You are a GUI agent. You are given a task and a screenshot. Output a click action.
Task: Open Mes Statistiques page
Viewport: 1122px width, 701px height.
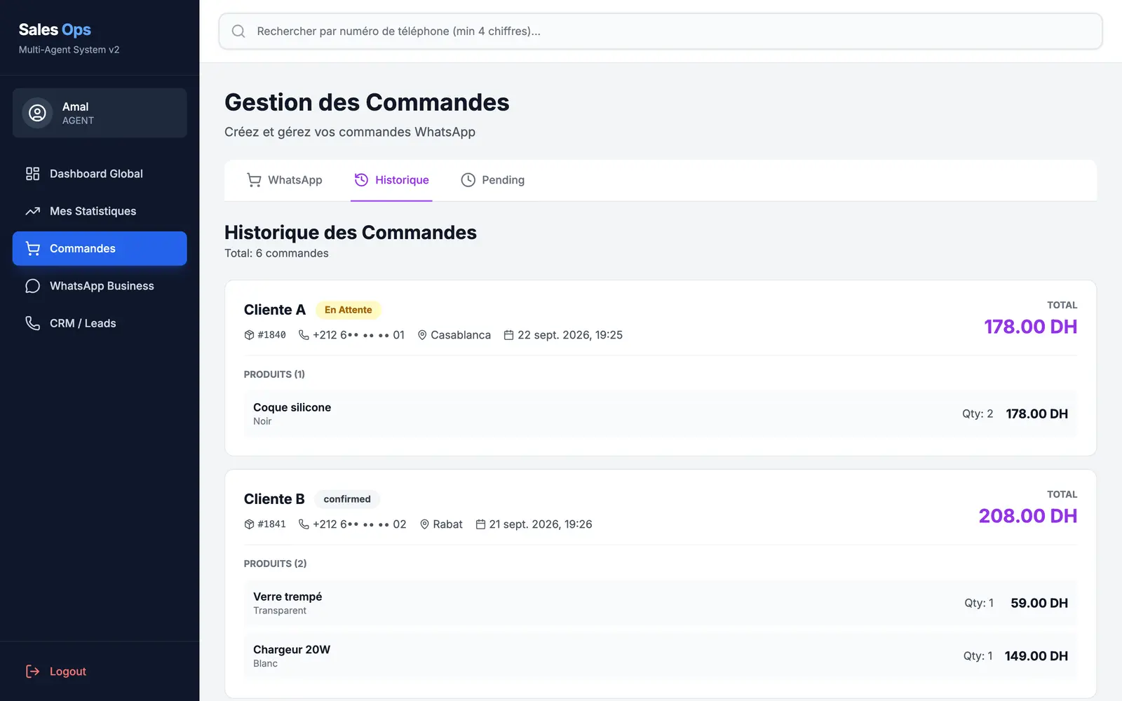point(100,211)
